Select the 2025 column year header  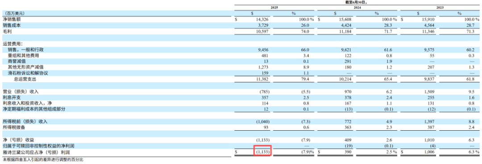click(x=274, y=7)
